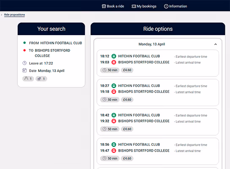Click the Monday, 13 April heading in Ride options

pos(152,44)
